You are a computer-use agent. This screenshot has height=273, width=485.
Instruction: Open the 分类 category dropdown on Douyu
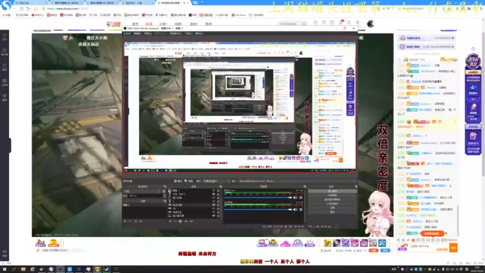(x=163, y=24)
